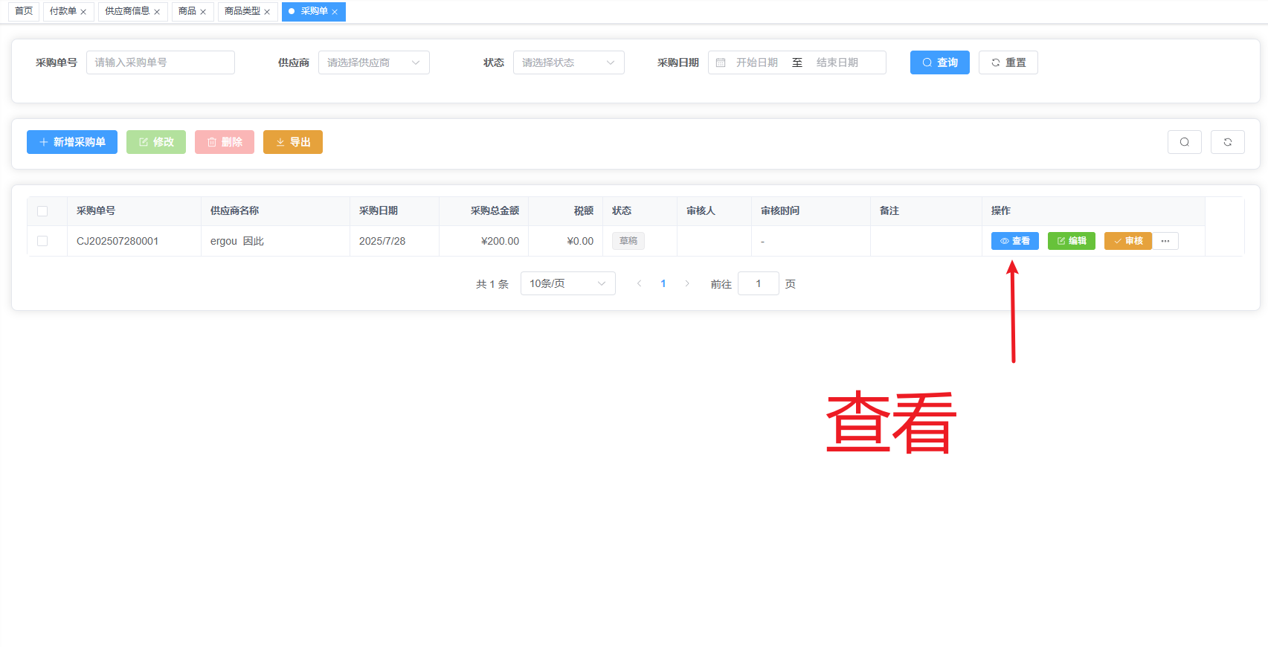Go to the next page arrow
Screen dimensions: 1268x647
(x=687, y=283)
